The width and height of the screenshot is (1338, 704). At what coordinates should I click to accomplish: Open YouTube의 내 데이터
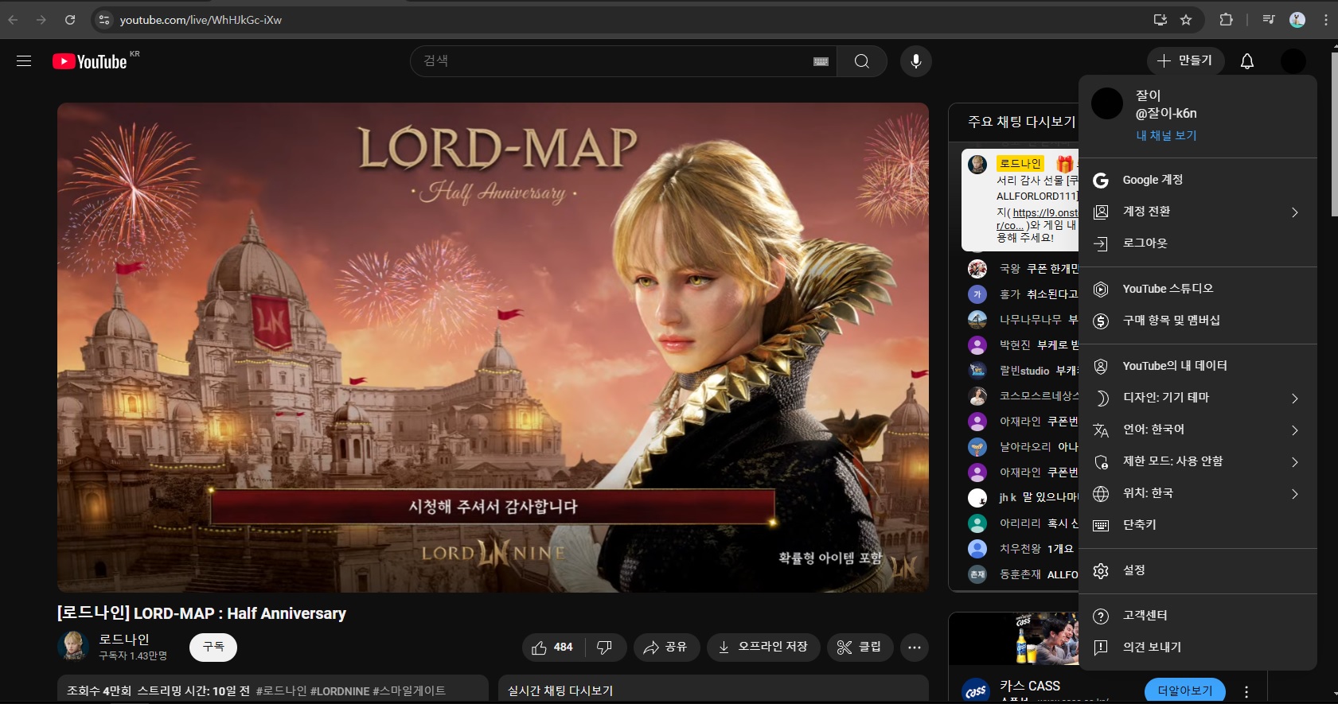[x=1198, y=366]
